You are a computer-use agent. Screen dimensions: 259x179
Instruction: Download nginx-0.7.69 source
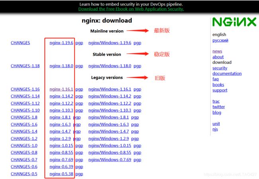61,160
